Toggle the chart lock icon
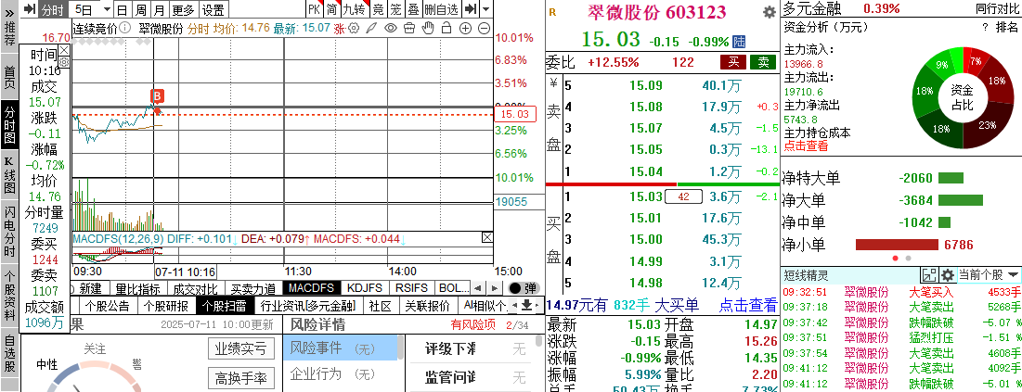Image resolution: width=1022 pixels, height=392 pixels. pyautogui.click(x=446, y=29)
